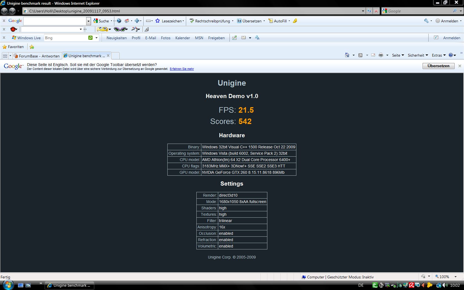The image size is (464, 290).
Task: Click the NVIDIA GeForce GTX 260 cell
Action: coord(249,172)
